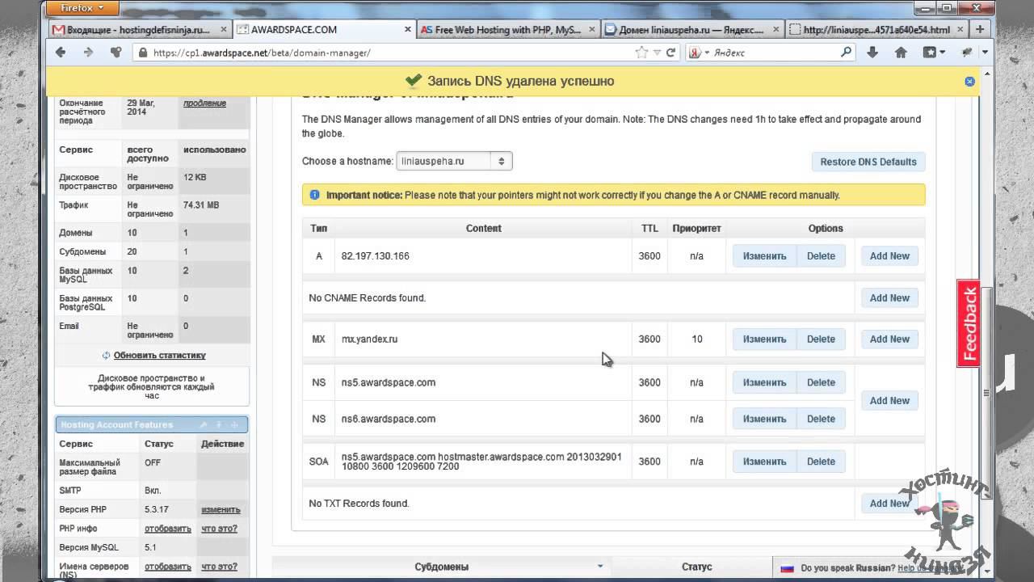The image size is (1034, 582).
Task: Delete the MX record mx.yandex.ru
Action: tap(821, 339)
